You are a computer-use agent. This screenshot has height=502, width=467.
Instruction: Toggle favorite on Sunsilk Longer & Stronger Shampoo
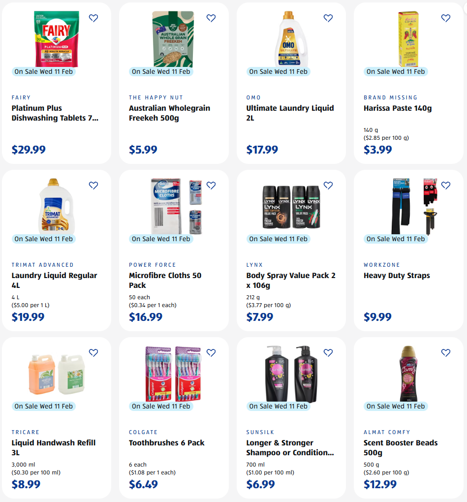point(328,353)
